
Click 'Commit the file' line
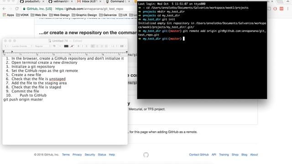coord(26,91)
